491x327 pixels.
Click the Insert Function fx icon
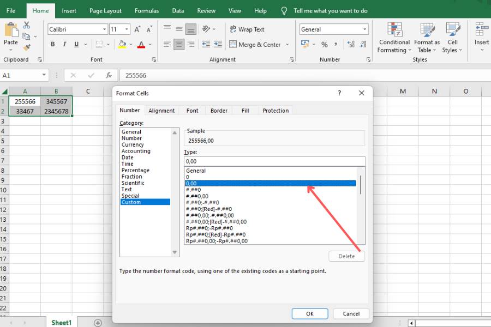109,75
